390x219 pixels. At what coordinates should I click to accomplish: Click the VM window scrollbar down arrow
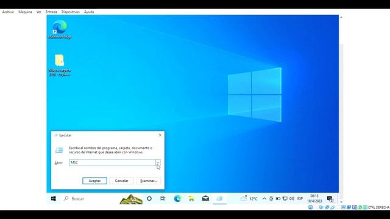pos(341,201)
